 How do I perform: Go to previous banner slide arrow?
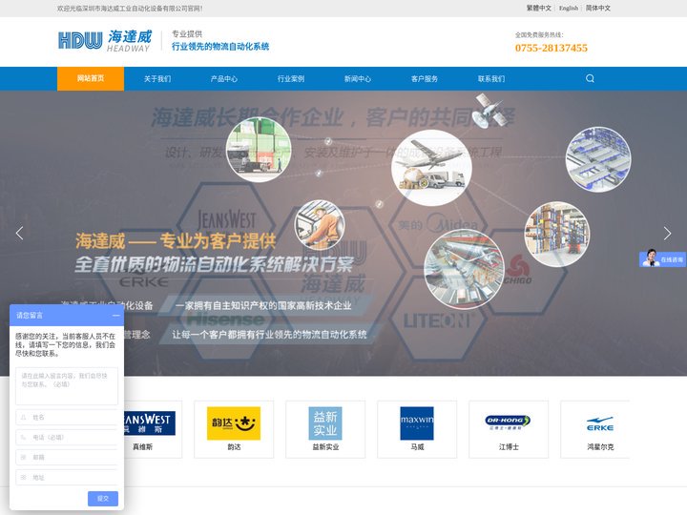[x=20, y=233]
